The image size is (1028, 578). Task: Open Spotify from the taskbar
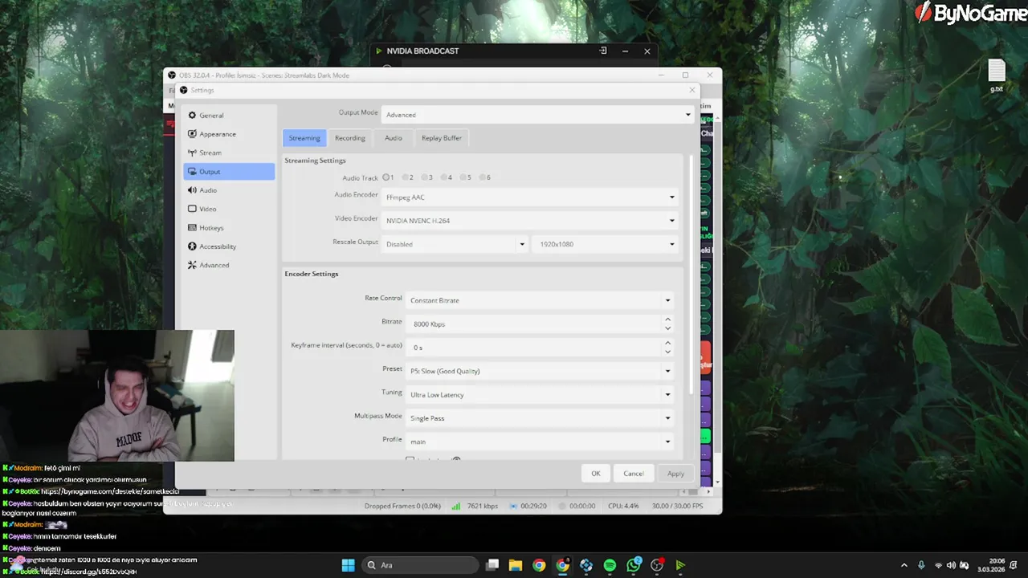[x=610, y=565]
